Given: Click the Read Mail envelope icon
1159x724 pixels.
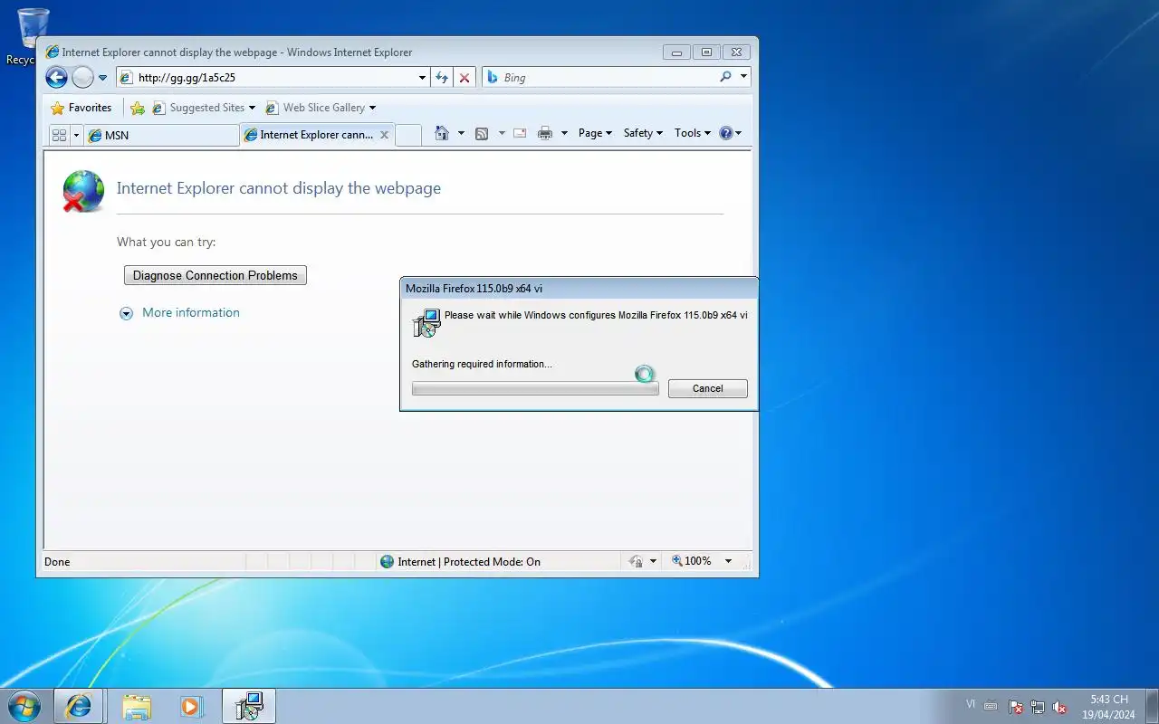Looking at the screenshot, I should [520, 133].
